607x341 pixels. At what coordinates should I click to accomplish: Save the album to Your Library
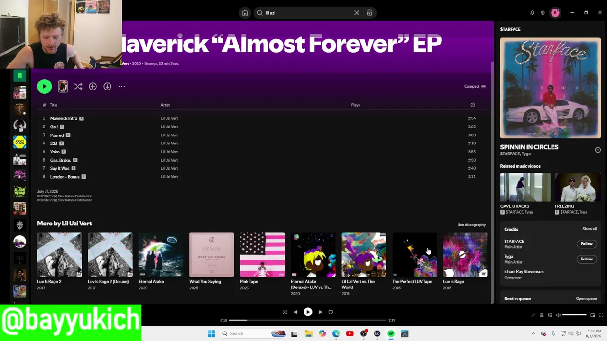[x=92, y=86]
